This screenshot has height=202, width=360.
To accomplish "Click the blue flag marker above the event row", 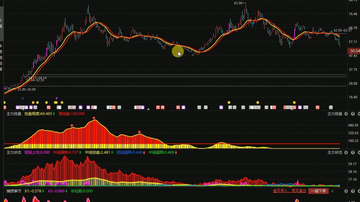I will click(23, 98).
